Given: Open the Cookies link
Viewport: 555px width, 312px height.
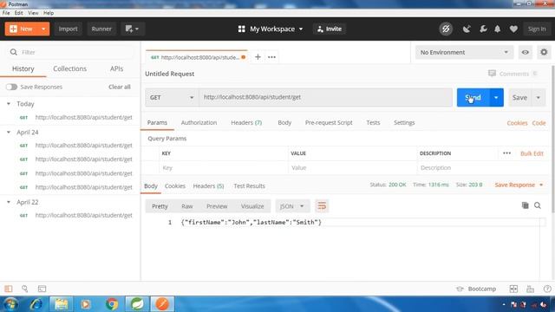Looking at the screenshot, I should 517,123.
